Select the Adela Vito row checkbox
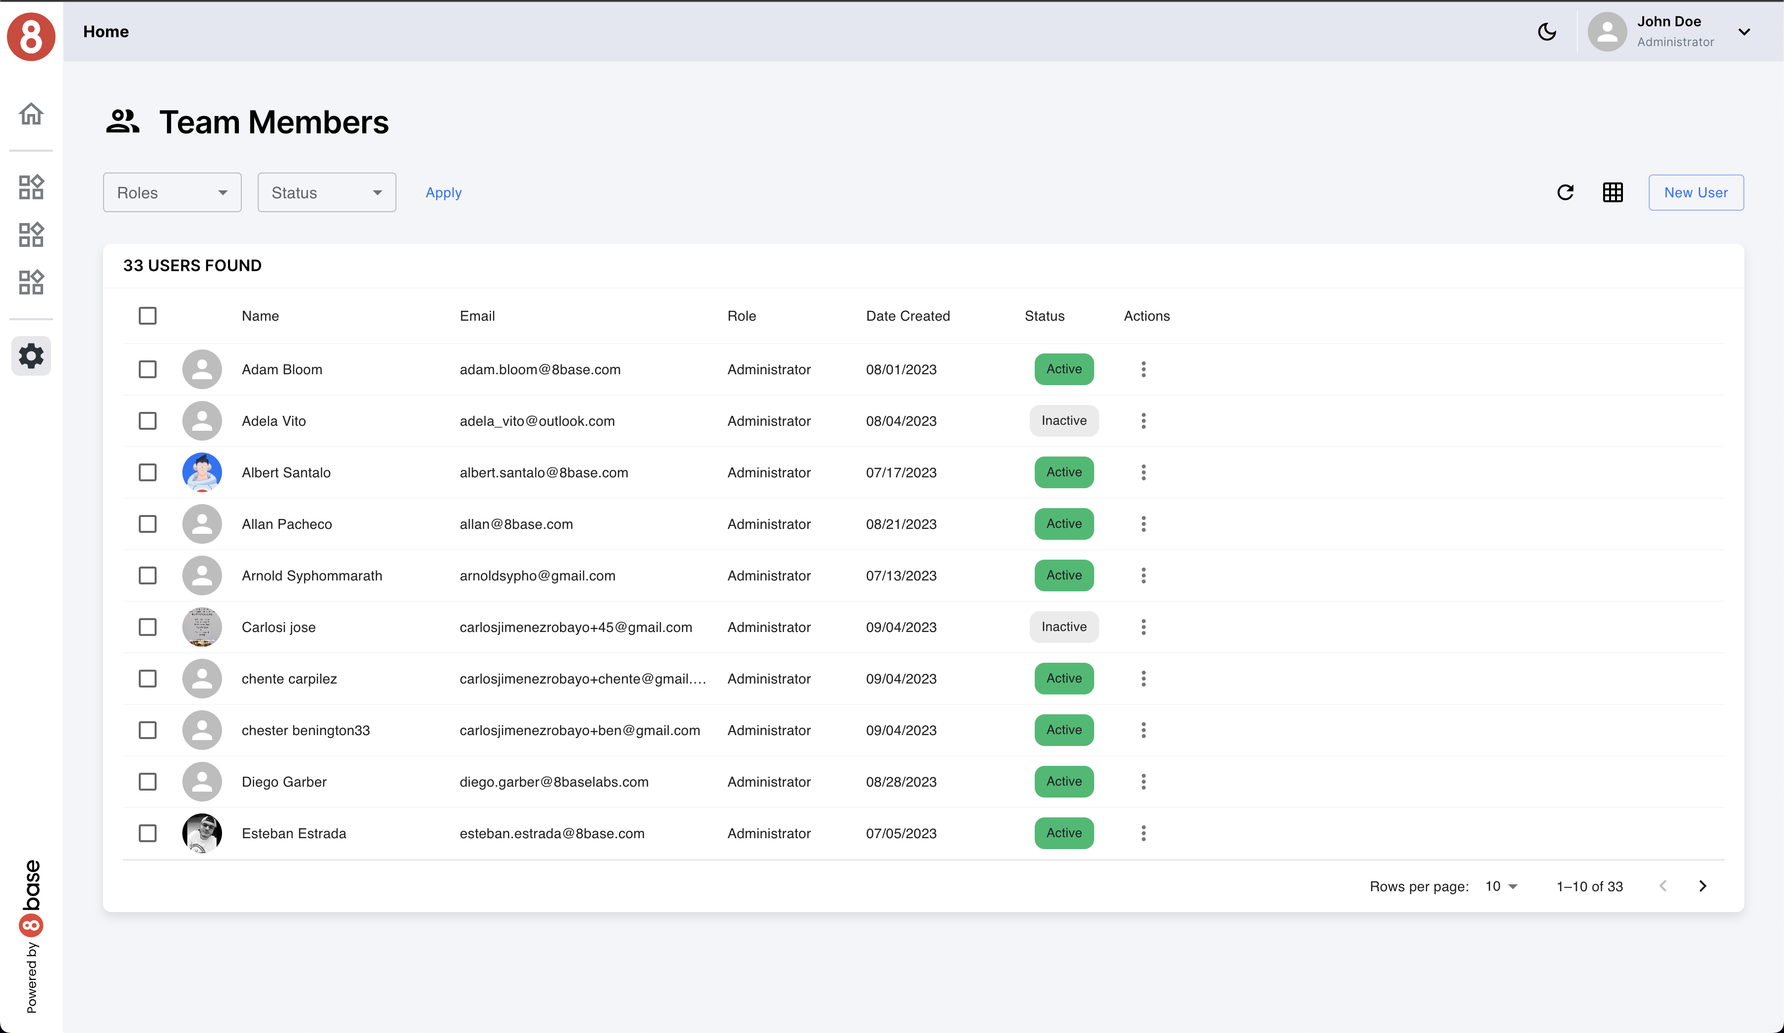The image size is (1784, 1033). pos(147,420)
